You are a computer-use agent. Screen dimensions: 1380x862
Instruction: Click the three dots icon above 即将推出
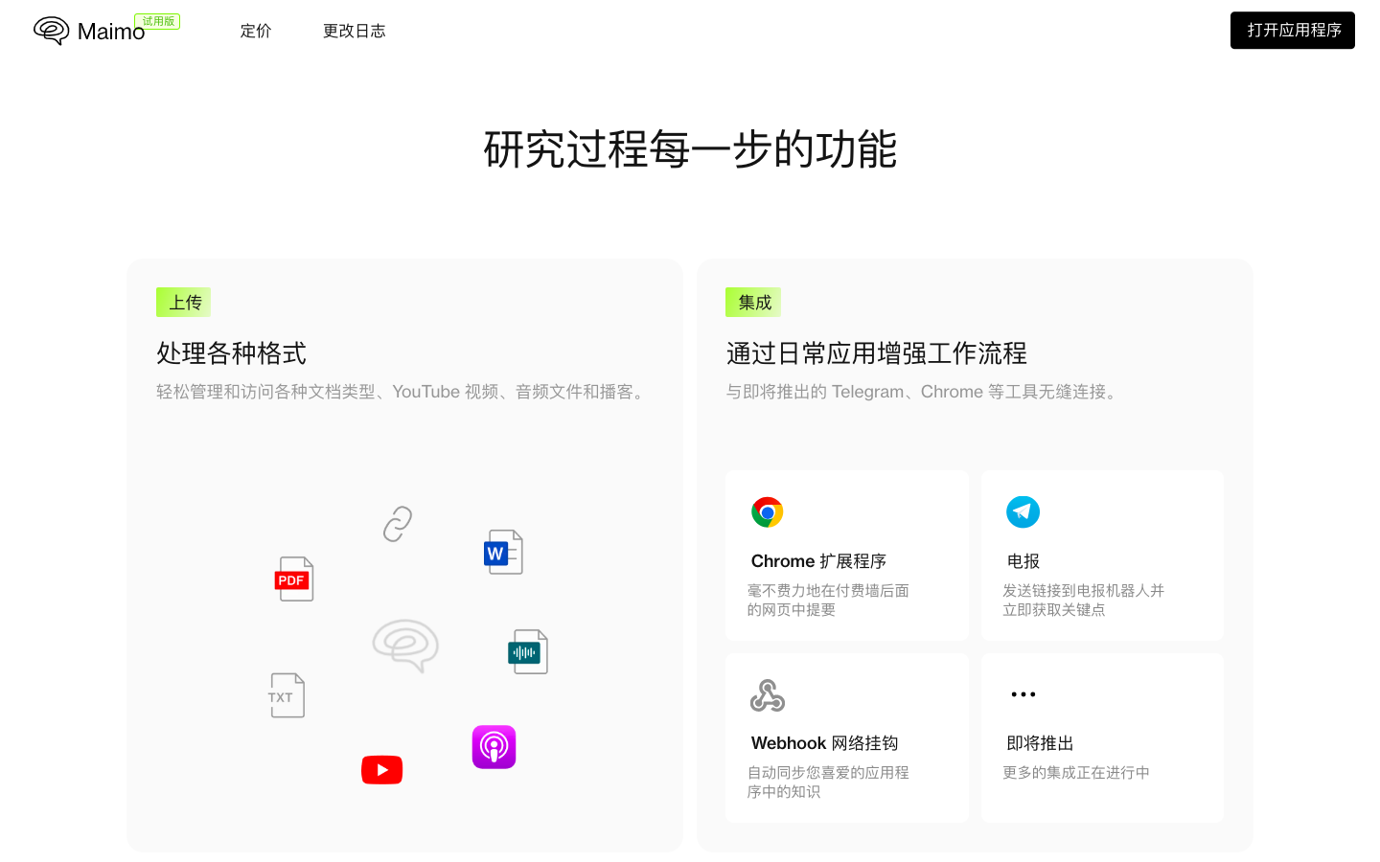click(1023, 694)
